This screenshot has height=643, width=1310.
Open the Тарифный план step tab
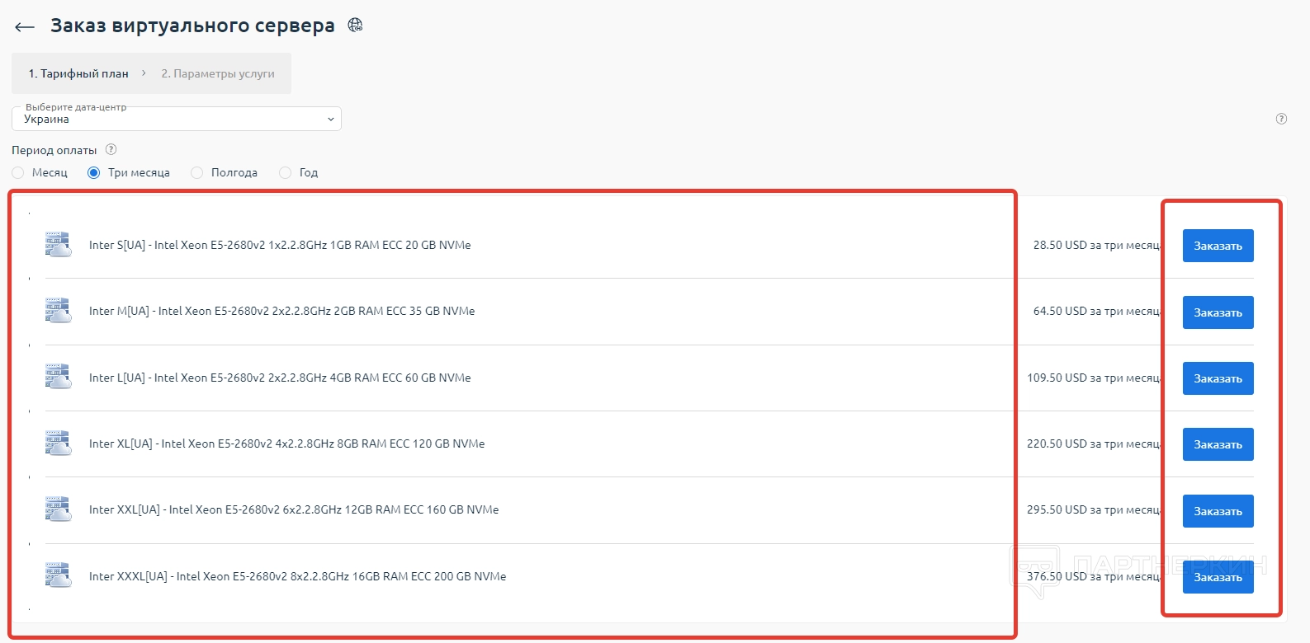pos(78,73)
